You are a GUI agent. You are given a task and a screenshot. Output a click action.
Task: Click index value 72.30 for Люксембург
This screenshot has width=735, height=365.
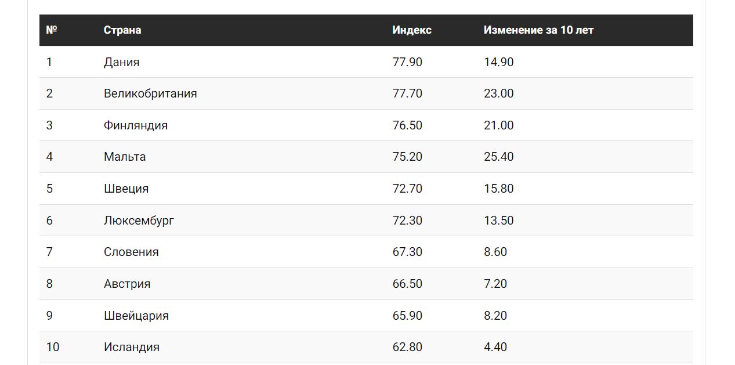[x=407, y=221]
